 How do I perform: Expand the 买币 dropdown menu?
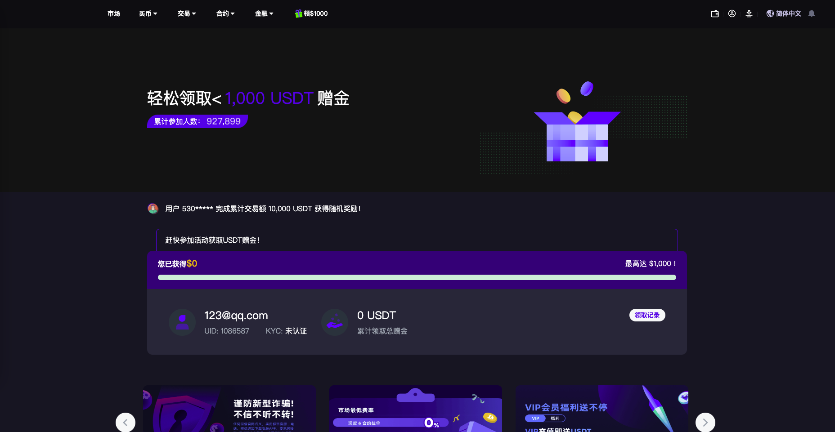tap(148, 14)
